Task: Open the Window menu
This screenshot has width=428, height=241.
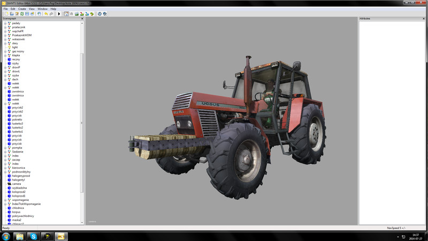Action: click(42, 9)
